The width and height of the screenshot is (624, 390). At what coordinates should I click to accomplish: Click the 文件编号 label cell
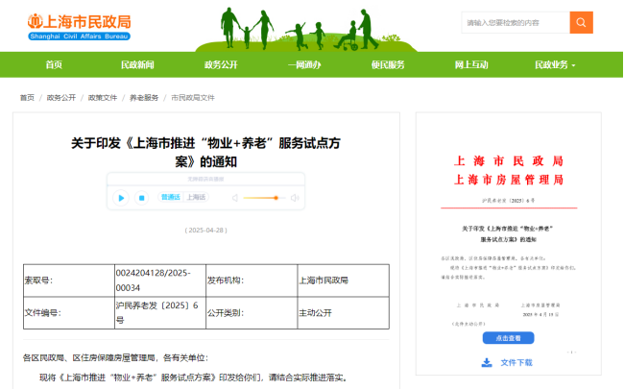coord(69,313)
